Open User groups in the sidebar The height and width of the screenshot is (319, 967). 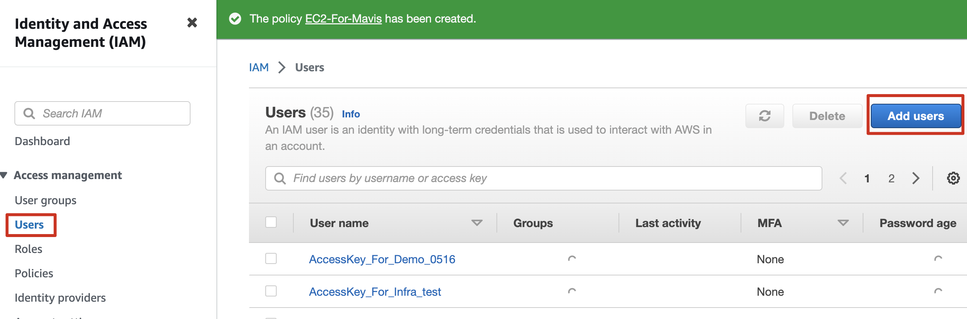(46, 200)
